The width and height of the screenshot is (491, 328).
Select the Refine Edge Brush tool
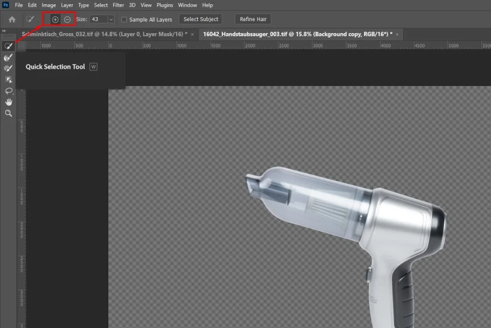(8, 57)
